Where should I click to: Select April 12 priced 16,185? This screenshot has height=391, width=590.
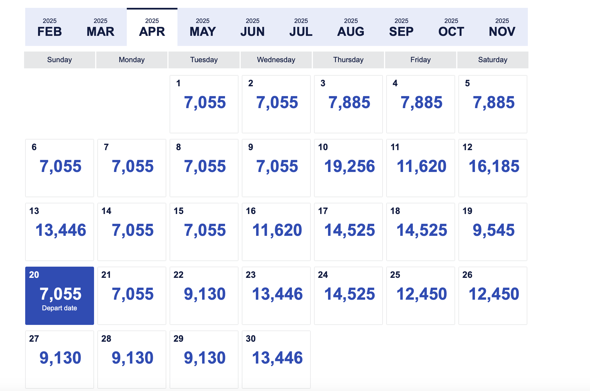pos(493,168)
